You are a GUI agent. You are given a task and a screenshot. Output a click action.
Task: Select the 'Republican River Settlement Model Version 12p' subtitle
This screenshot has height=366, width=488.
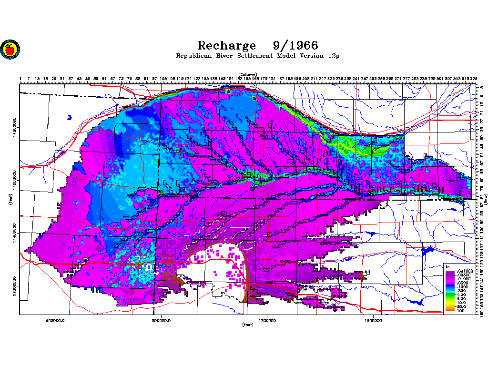point(258,56)
